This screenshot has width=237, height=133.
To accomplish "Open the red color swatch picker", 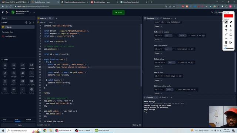I will (x=228, y=16).
